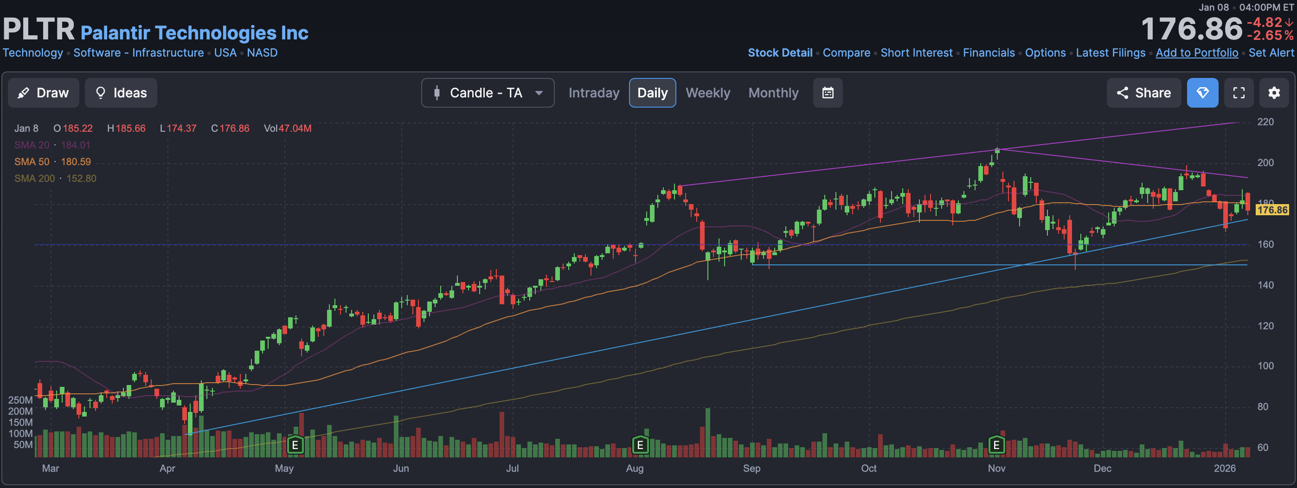Open the Ideas lightbulb button
Viewport: 1297px width, 488px height.
121,93
